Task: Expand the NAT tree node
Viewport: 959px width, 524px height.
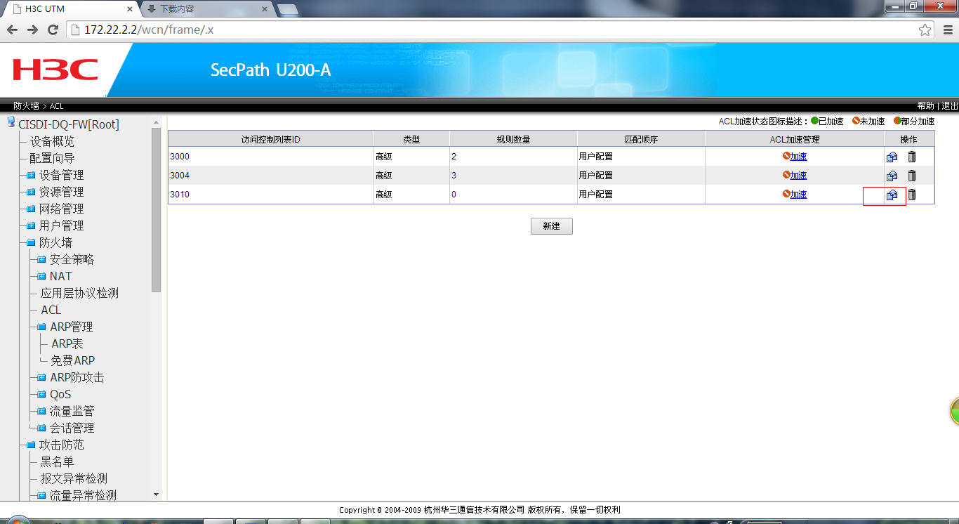Action: [x=41, y=276]
